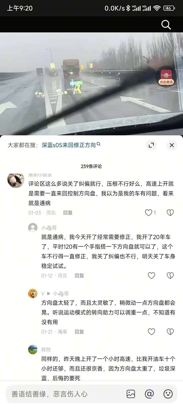The image size is (183, 407).
Task: Like the 01-21 海南 reply
Action: (151, 332)
